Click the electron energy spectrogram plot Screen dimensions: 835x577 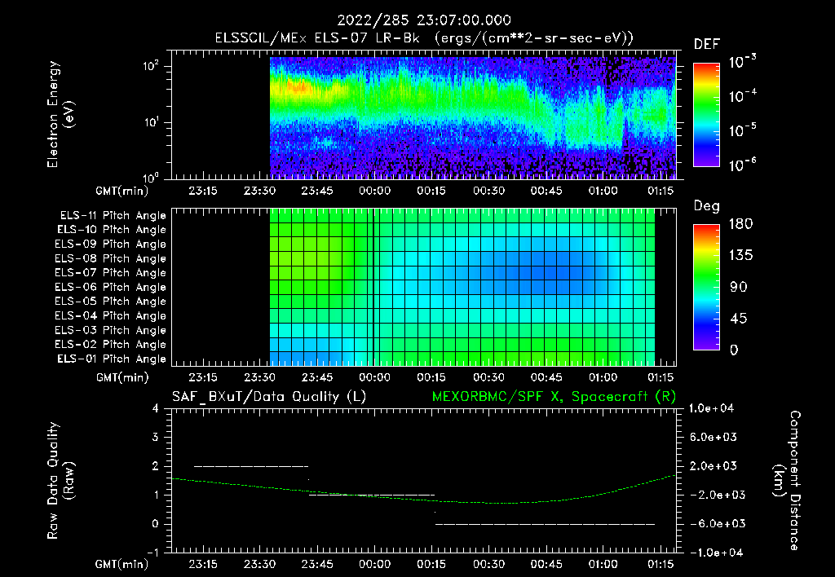[x=423, y=114]
